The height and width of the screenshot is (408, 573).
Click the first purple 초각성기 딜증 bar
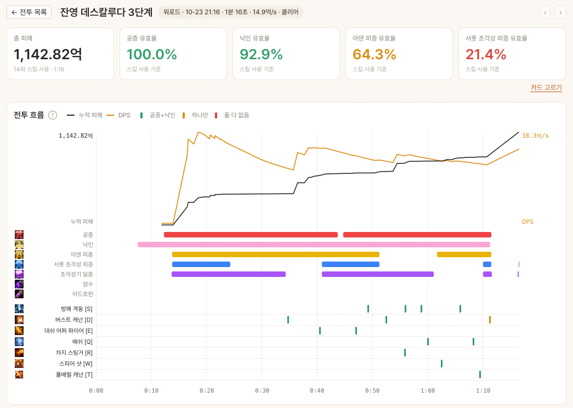click(229, 274)
